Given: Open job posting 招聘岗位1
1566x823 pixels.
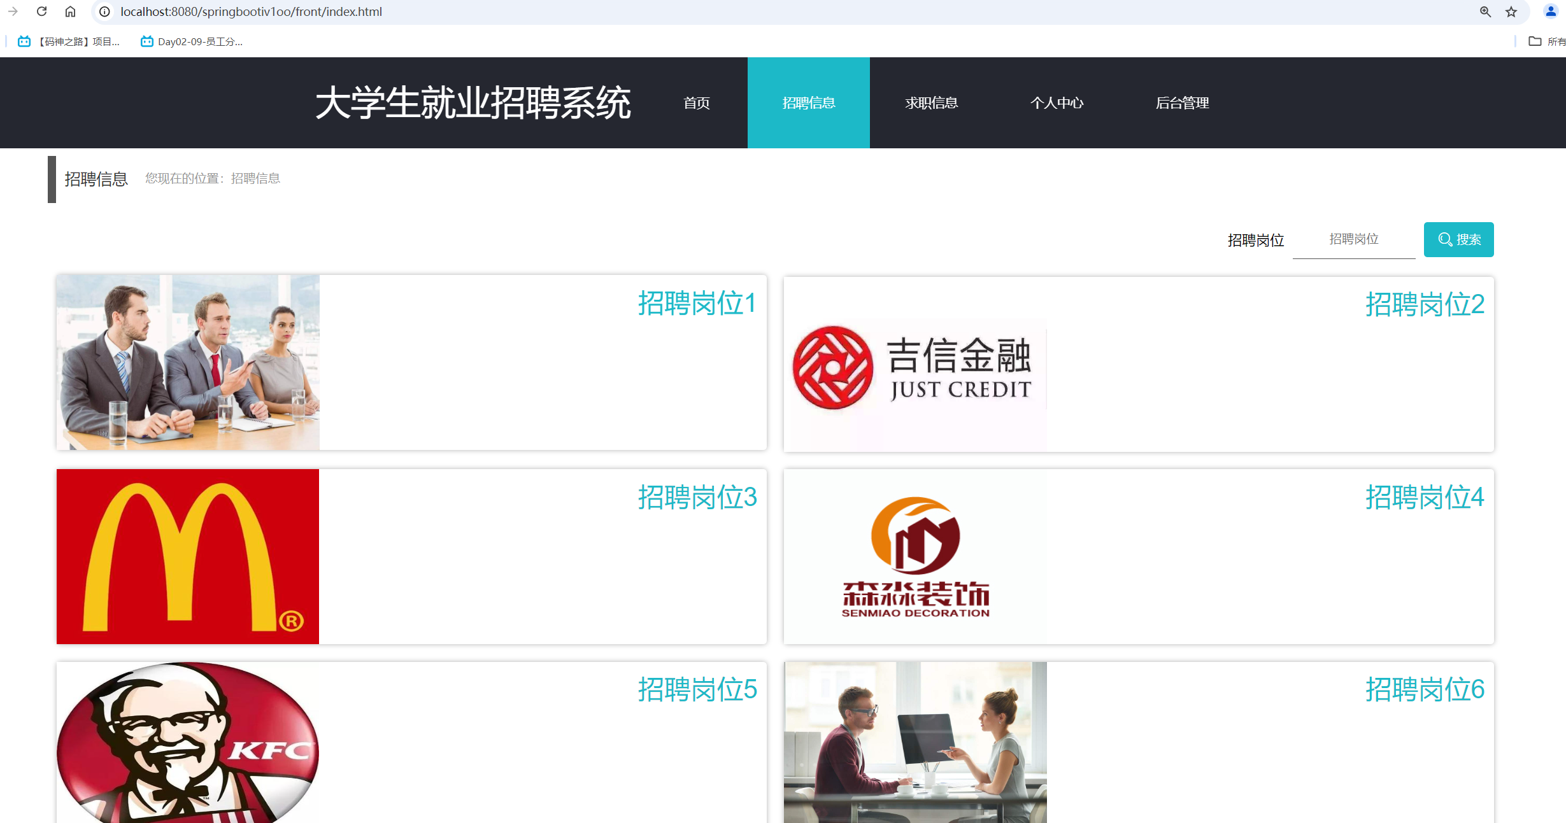Looking at the screenshot, I should pyautogui.click(x=697, y=304).
